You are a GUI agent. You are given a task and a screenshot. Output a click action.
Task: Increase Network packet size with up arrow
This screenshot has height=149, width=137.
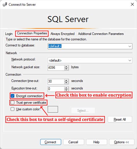tap(66, 66)
